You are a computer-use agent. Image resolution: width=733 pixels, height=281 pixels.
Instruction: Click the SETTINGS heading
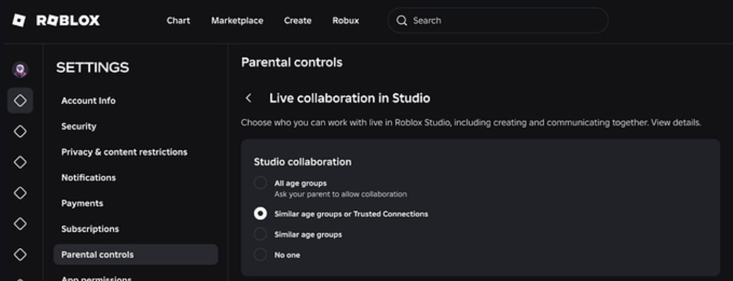pyautogui.click(x=93, y=68)
